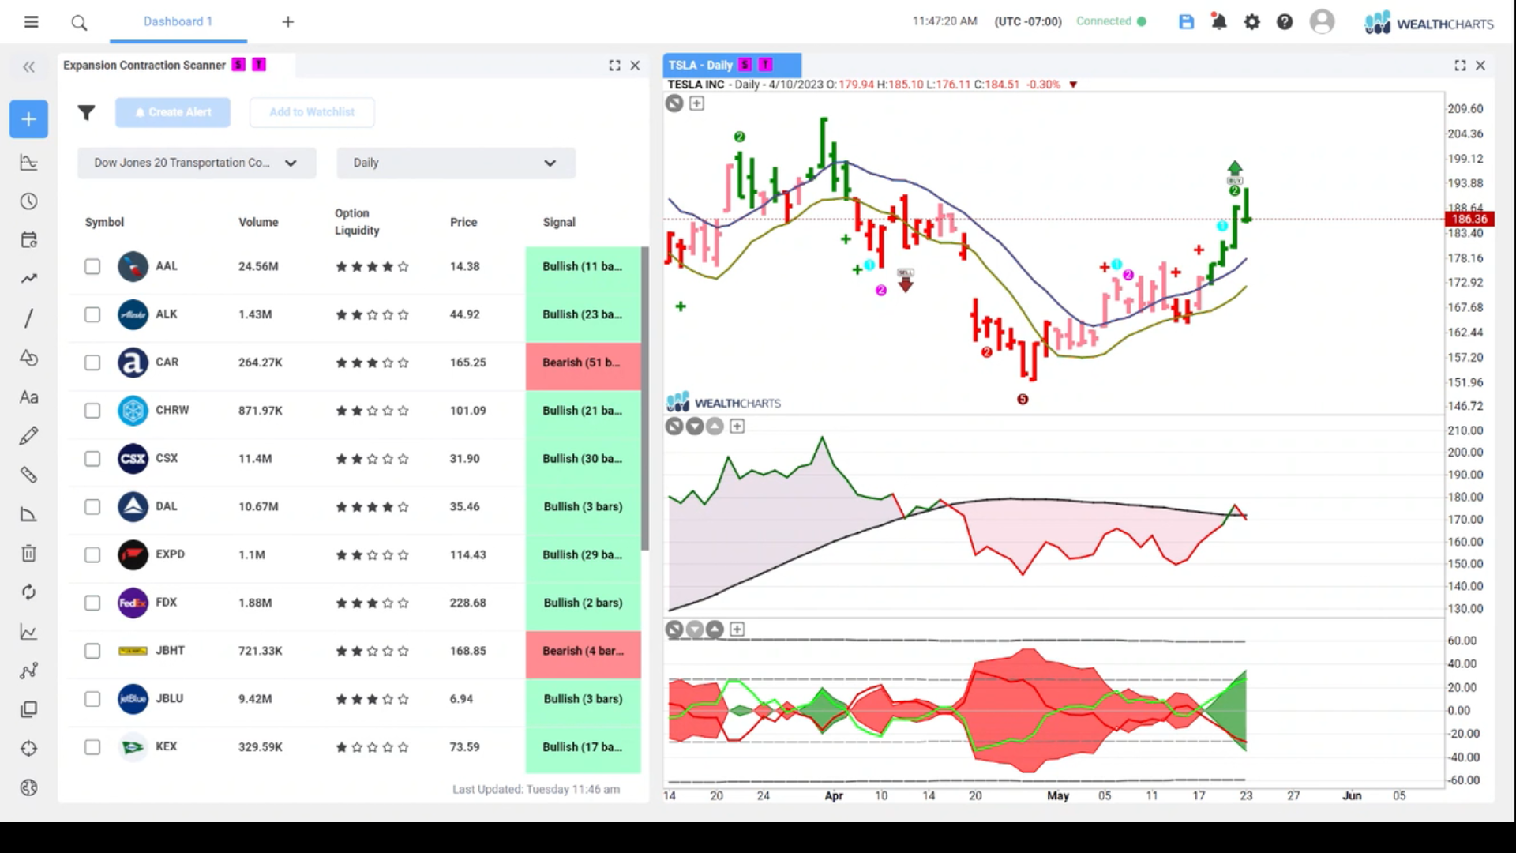Switch to the Dashboard 1 tab

[x=178, y=21]
